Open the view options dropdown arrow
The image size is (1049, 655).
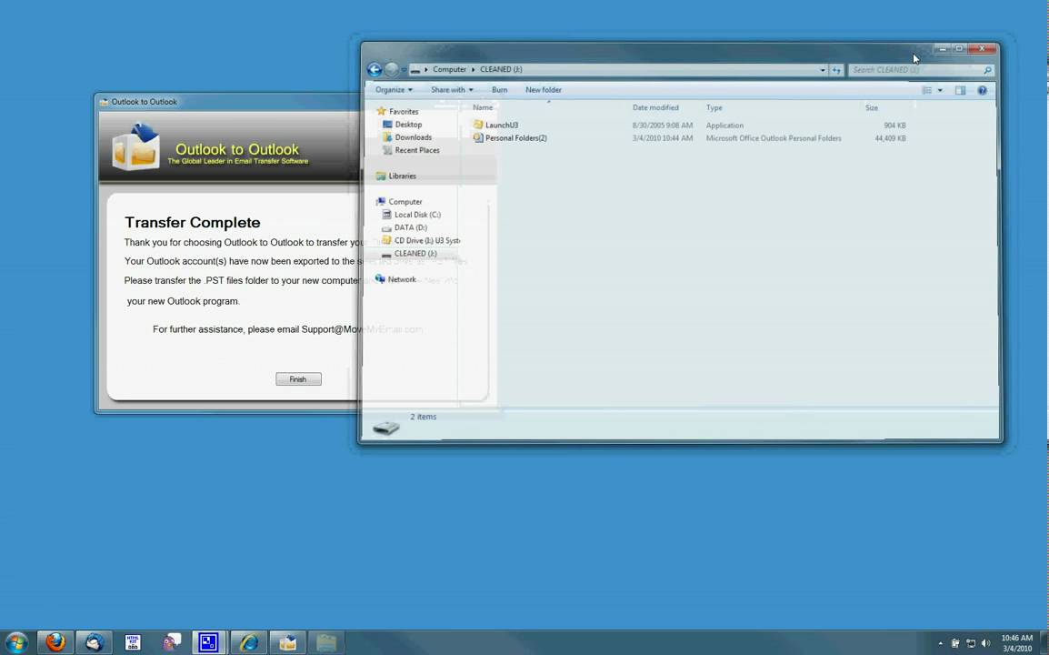(x=940, y=90)
